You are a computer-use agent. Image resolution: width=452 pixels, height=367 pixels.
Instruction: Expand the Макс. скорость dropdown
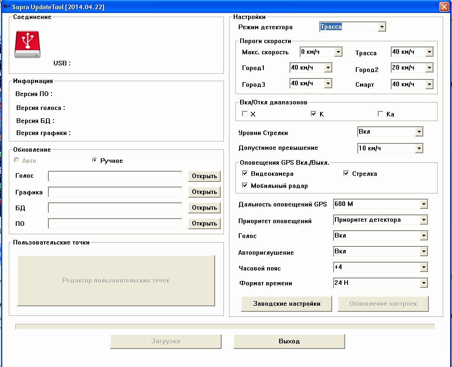point(338,52)
